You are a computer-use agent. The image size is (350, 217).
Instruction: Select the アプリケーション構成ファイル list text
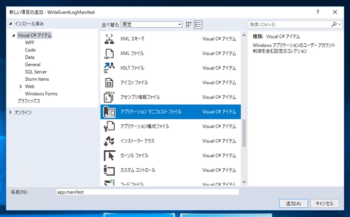pyautogui.click(x=145, y=126)
